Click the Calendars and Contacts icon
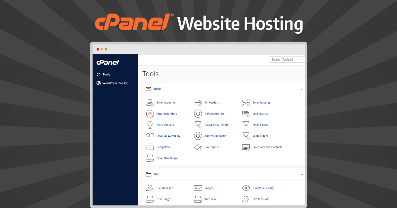The width and height of the screenshot is (397, 208). tap(246, 147)
